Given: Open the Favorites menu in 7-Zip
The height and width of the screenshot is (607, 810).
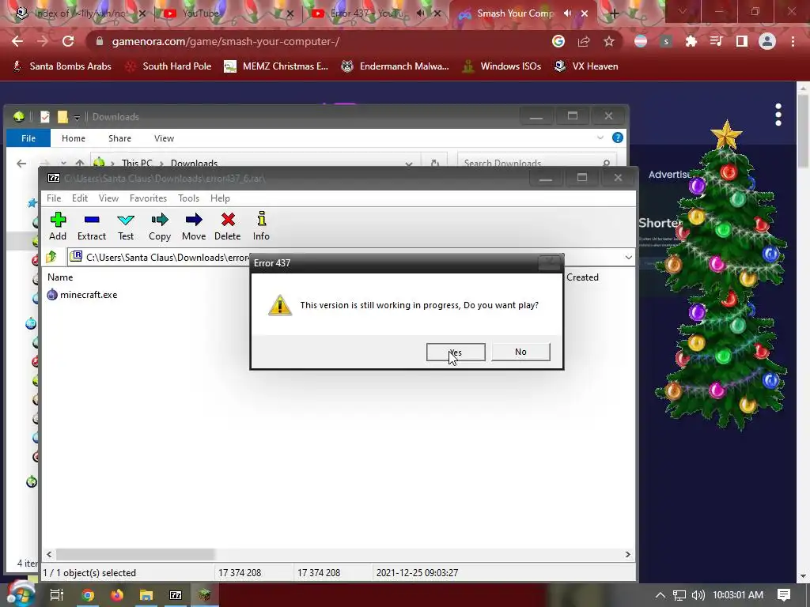Looking at the screenshot, I should coord(148,198).
